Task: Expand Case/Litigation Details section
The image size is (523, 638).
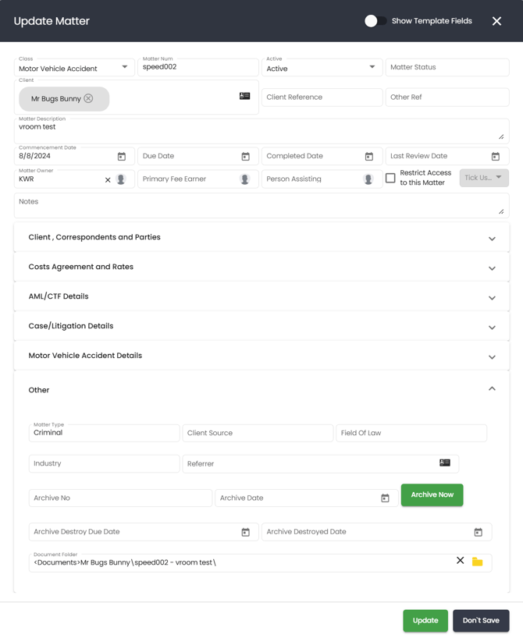Action: coord(261,326)
